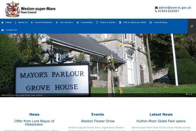Click the phone icon beside 01934 632567

156,11
